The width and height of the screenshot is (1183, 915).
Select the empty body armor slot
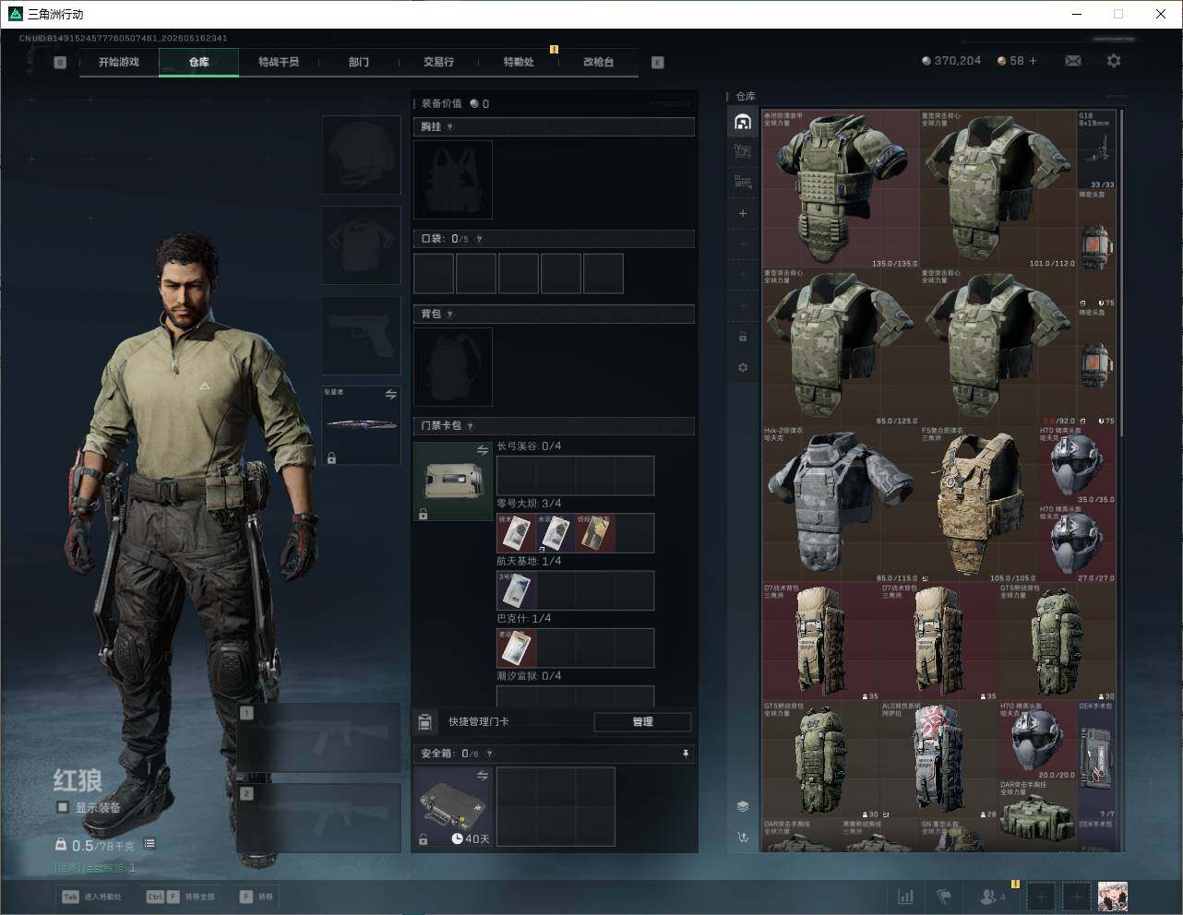(361, 245)
